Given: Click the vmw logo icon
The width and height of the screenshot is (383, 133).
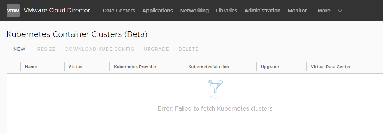Looking at the screenshot, I should (x=13, y=11).
